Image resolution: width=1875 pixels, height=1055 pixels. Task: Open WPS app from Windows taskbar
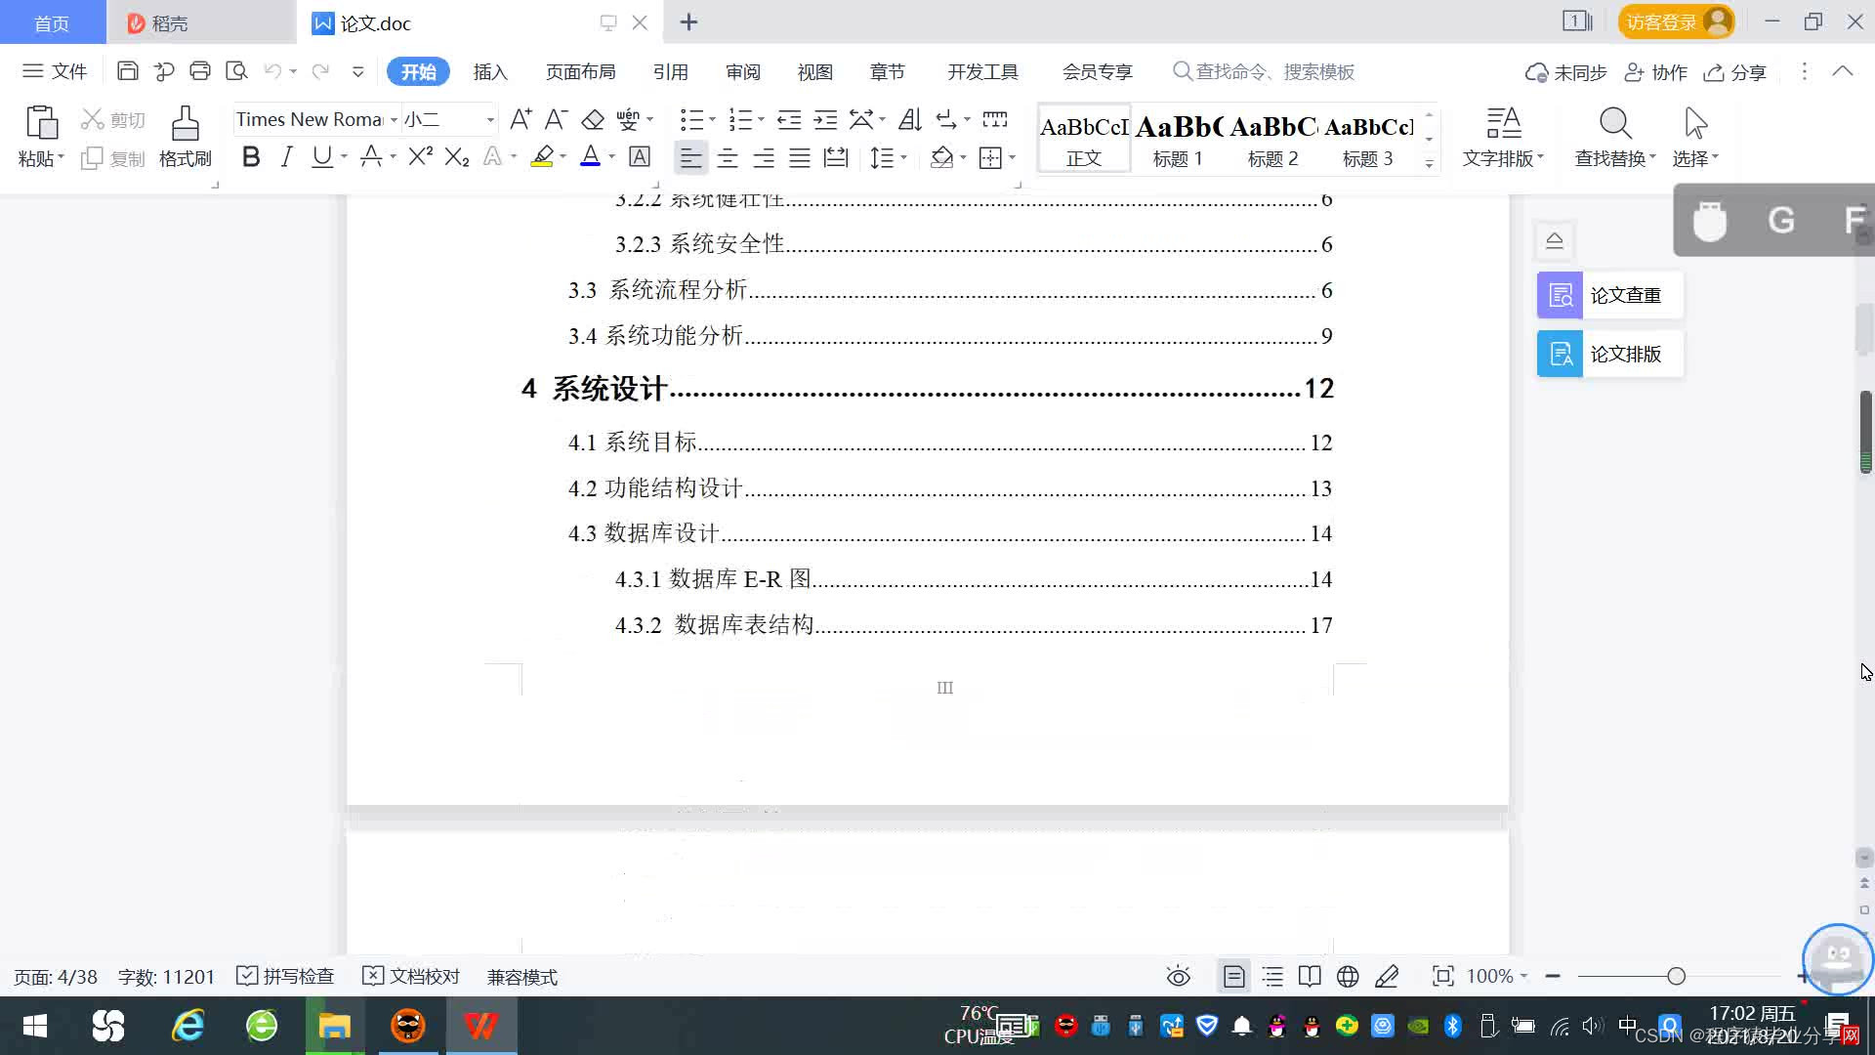click(x=480, y=1026)
